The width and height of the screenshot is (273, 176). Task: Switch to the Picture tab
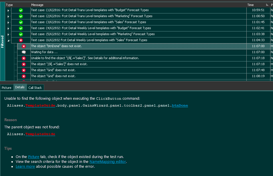coord(7,88)
